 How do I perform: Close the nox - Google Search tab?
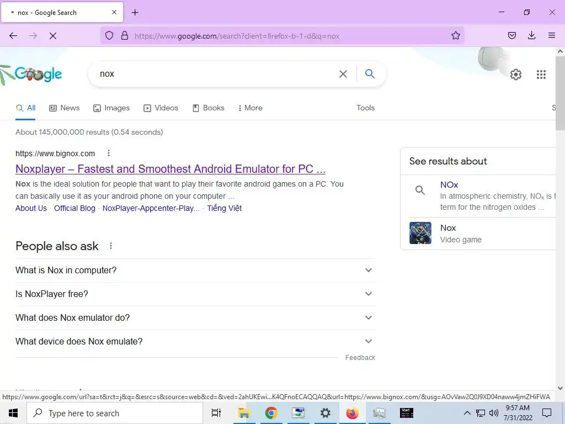[x=114, y=12]
